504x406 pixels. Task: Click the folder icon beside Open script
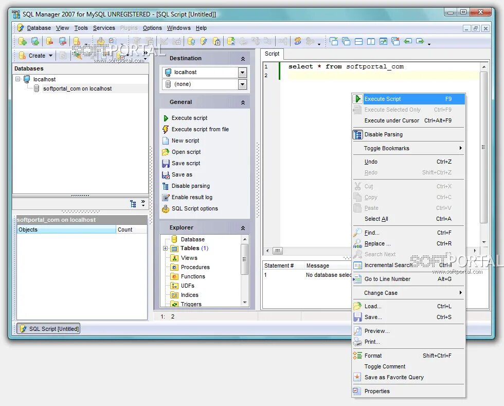click(166, 152)
